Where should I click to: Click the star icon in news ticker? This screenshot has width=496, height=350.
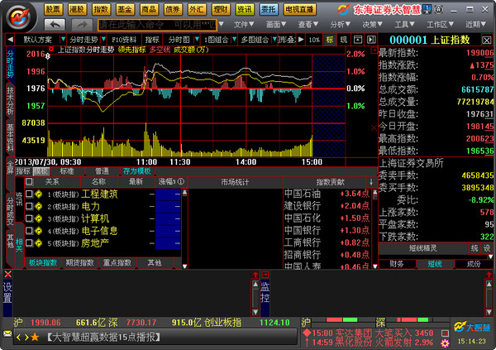coord(35,338)
